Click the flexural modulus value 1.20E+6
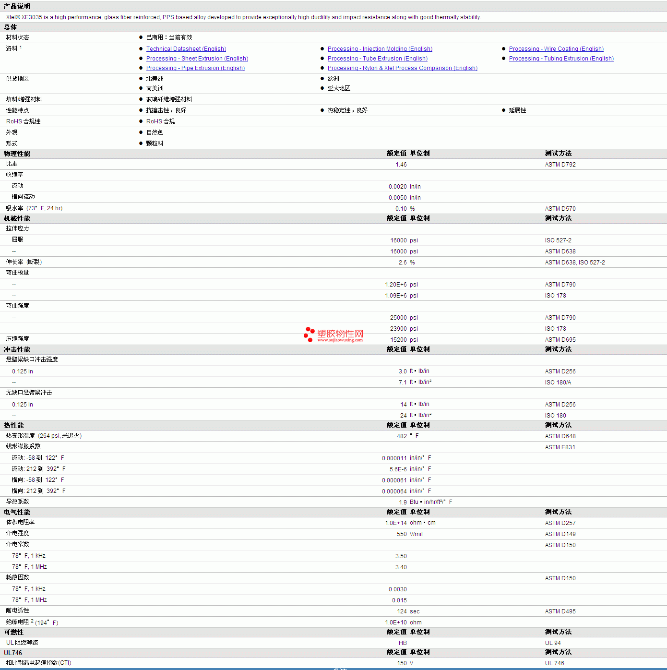This screenshot has height=670, width=667. tap(396, 285)
